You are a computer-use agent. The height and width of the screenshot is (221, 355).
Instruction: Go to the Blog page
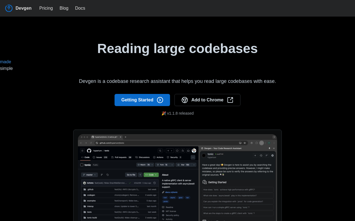(64, 8)
